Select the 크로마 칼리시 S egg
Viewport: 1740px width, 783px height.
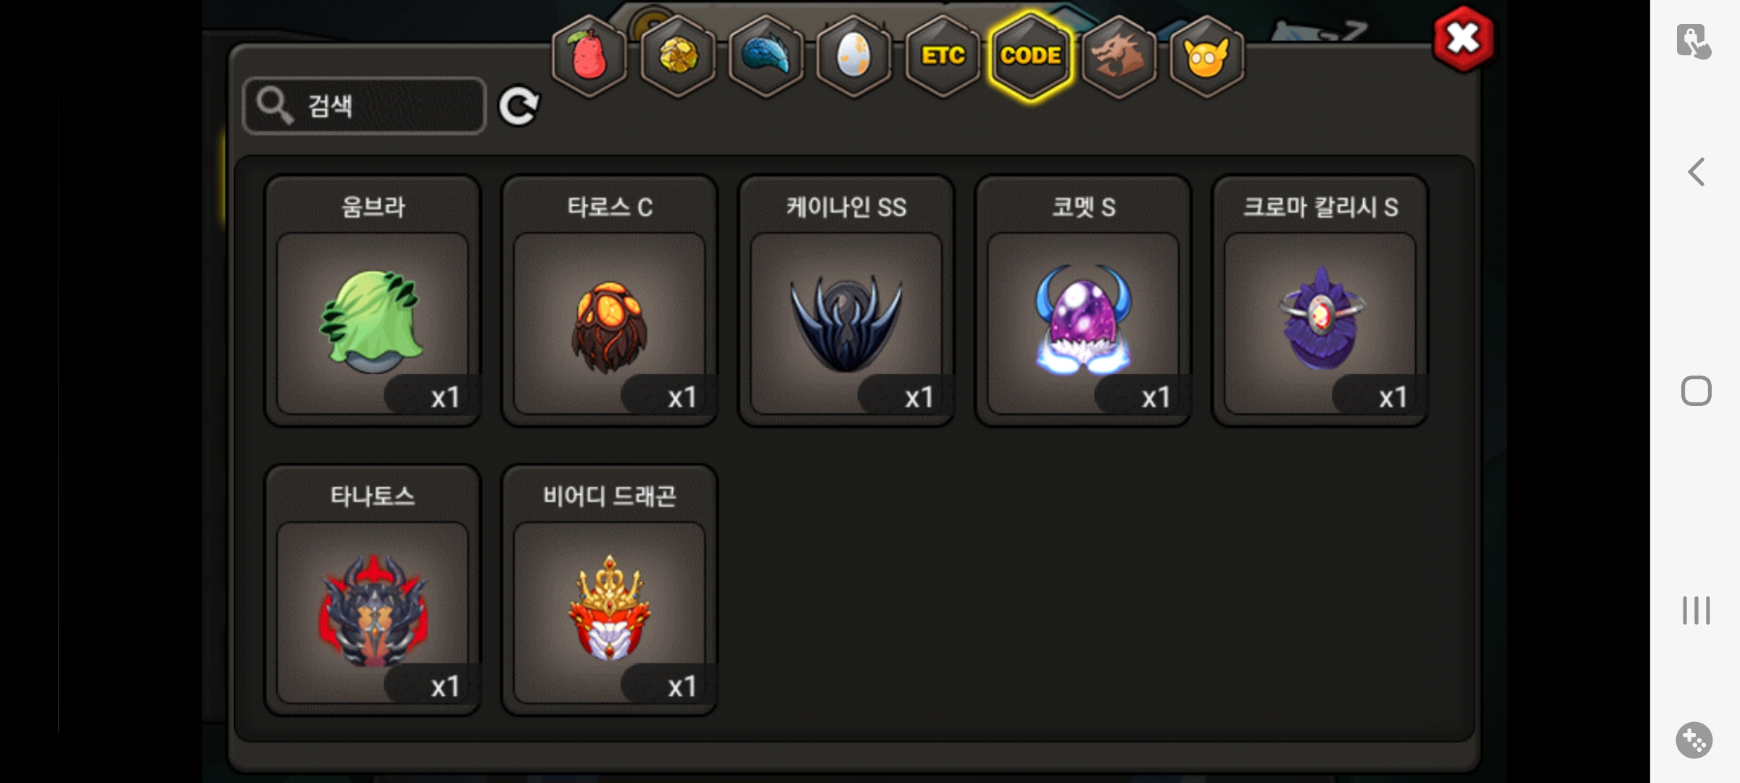coord(1320,301)
